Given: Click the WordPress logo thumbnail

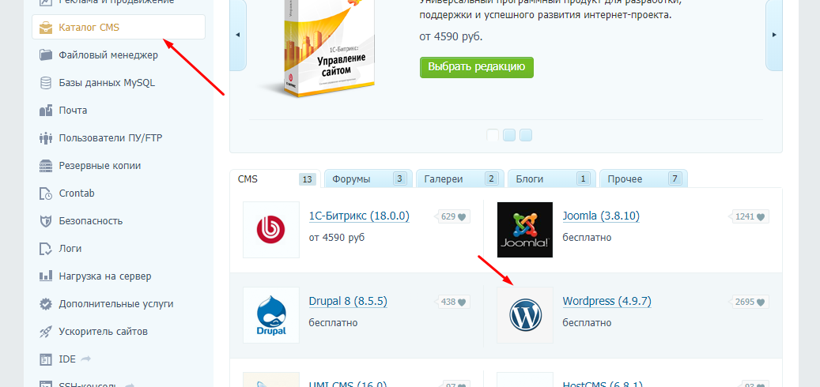Looking at the screenshot, I should [x=525, y=315].
